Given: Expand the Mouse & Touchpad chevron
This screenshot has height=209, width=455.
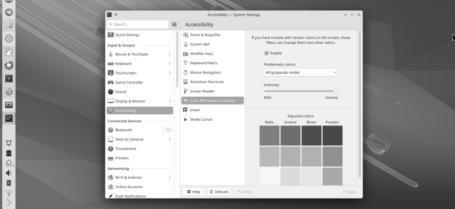Looking at the screenshot, I should pos(169,54).
